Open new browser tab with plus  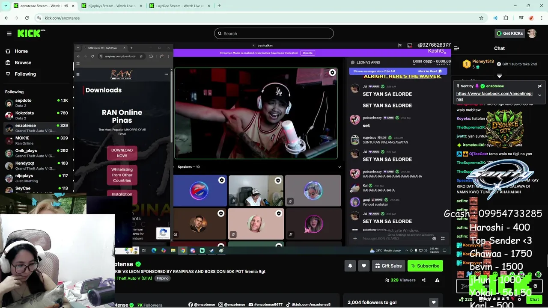[x=219, y=6]
